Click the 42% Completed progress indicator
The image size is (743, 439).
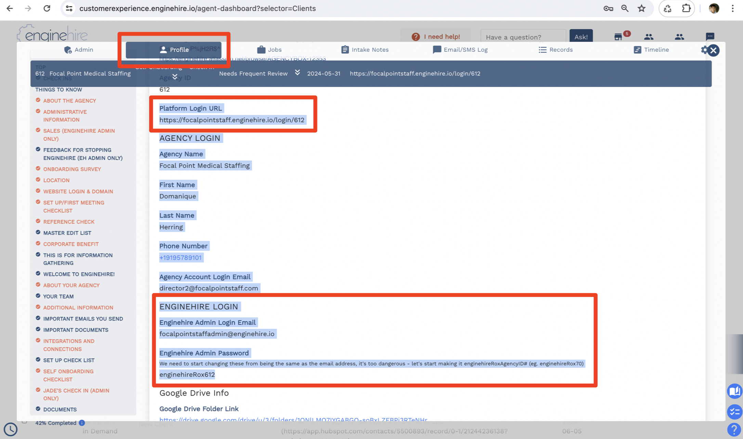click(56, 423)
